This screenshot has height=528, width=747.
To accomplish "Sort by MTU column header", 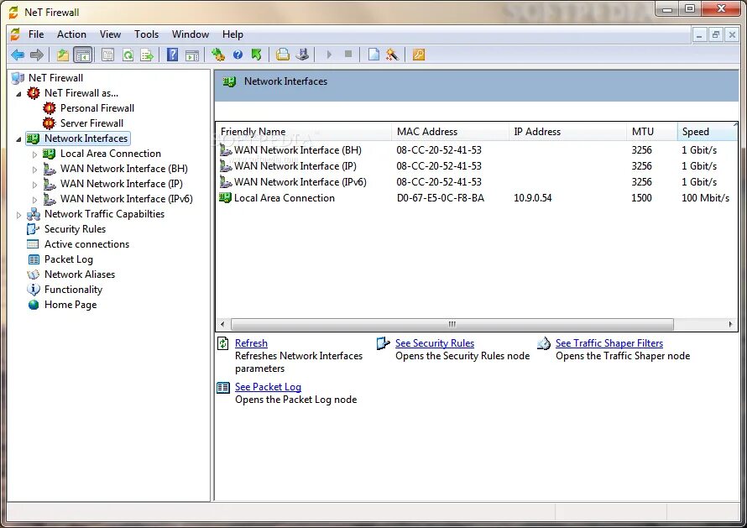I will (x=651, y=132).
